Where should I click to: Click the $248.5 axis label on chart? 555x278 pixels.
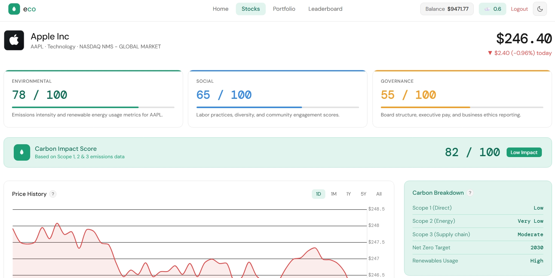[x=376, y=209]
